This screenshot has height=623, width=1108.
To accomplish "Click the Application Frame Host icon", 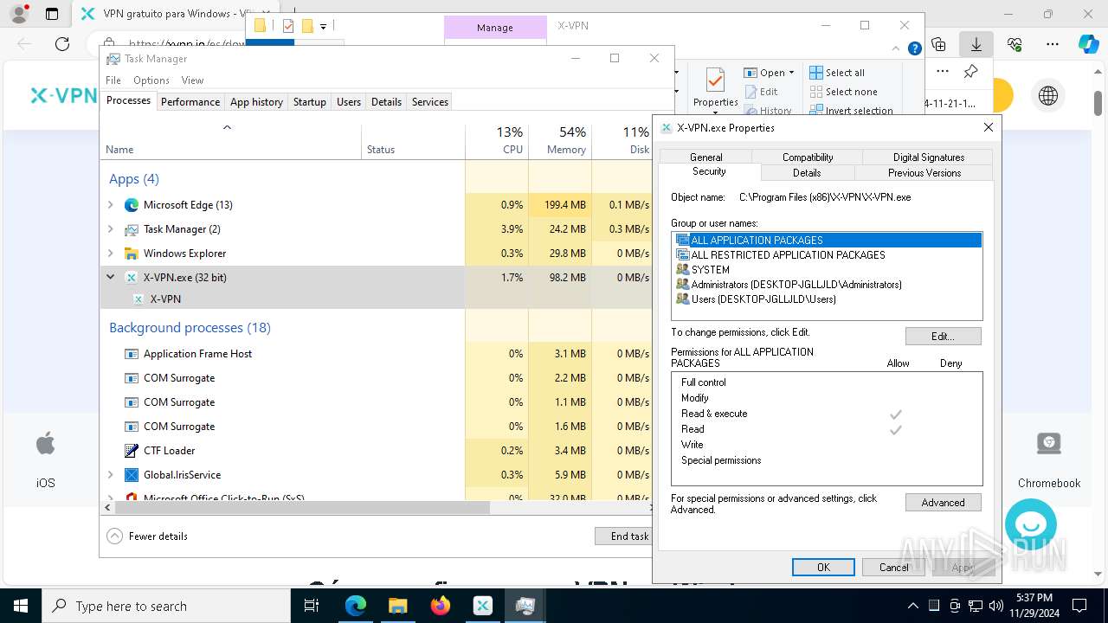I will click(x=132, y=354).
